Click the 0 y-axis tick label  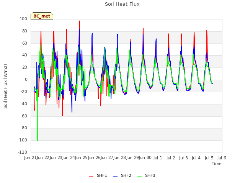(x=26, y=80)
